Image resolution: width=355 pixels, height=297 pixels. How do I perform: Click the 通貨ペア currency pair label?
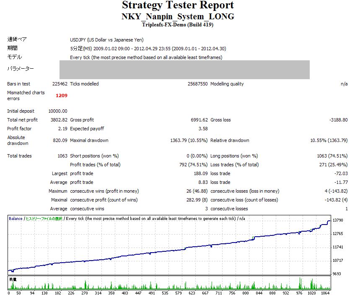[17, 39]
